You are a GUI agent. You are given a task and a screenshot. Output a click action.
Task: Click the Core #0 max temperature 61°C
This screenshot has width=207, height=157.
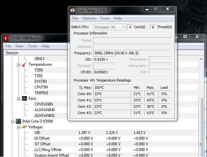point(151,94)
